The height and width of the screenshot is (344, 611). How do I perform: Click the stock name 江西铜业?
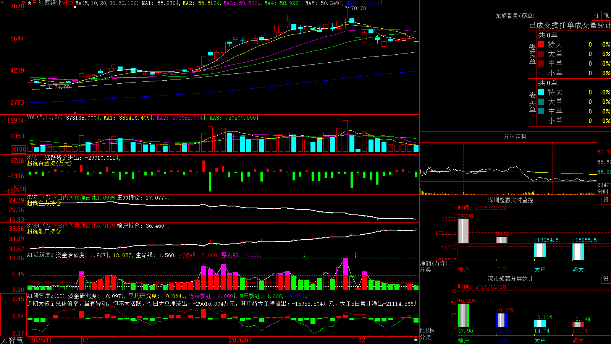50,3
